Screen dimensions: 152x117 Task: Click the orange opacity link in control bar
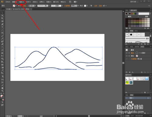click(x=67, y=6)
